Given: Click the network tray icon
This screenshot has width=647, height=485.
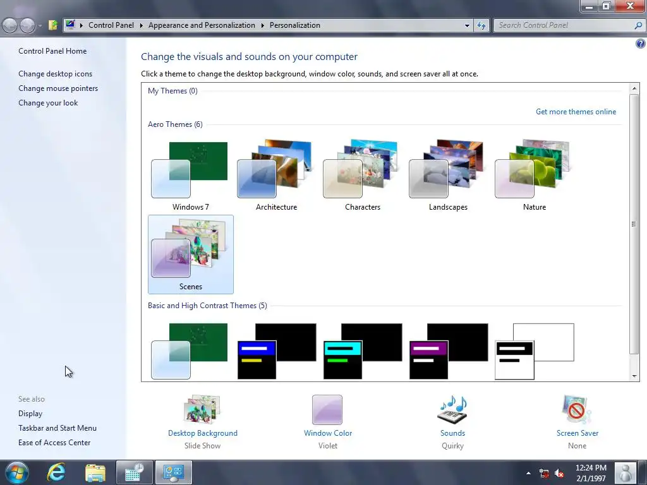Looking at the screenshot, I should click(544, 473).
